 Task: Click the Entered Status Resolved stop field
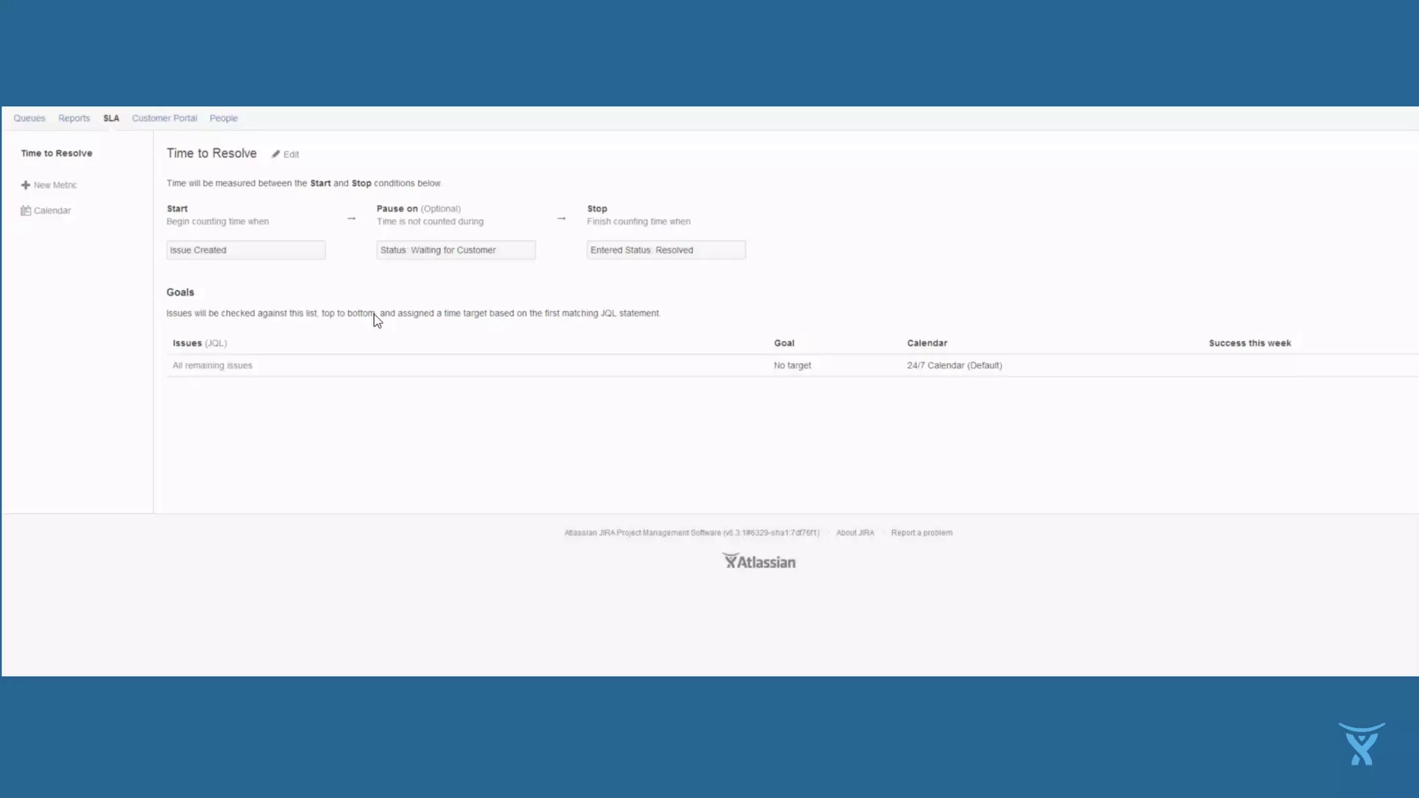click(666, 250)
